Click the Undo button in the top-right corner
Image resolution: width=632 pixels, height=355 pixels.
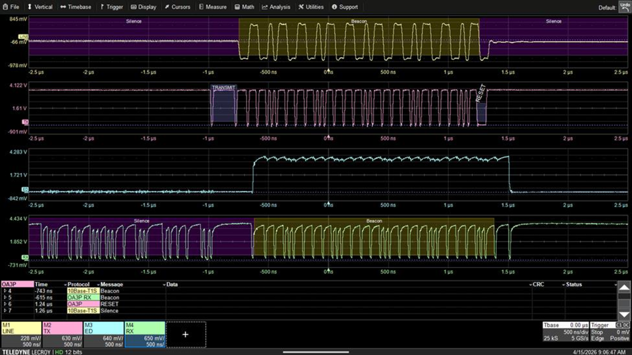pos(625,7)
